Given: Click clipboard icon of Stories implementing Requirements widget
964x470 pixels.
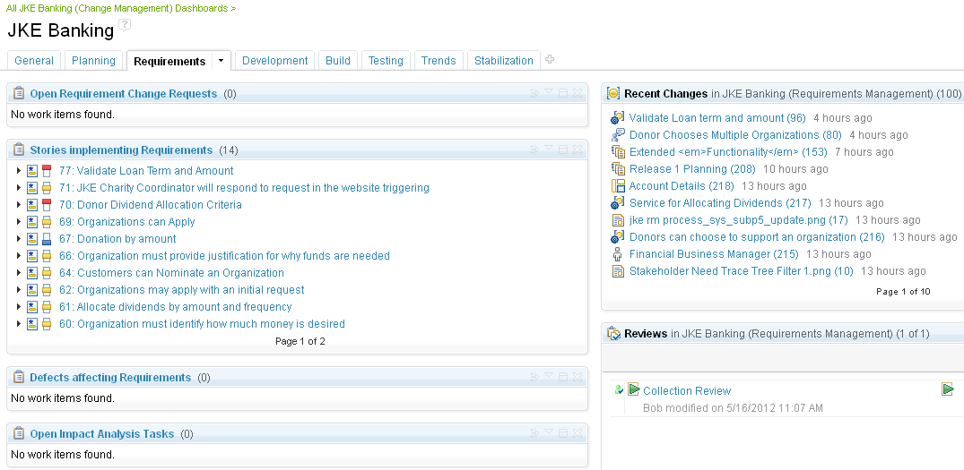Looking at the screenshot, I should (x=19, y=150).
